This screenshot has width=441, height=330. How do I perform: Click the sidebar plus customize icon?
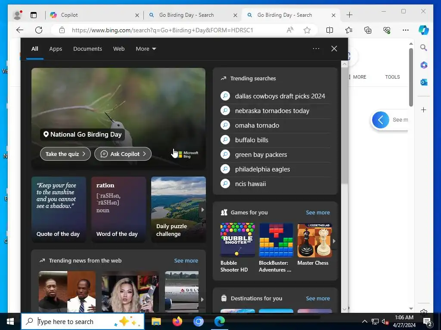coord(424,110)
